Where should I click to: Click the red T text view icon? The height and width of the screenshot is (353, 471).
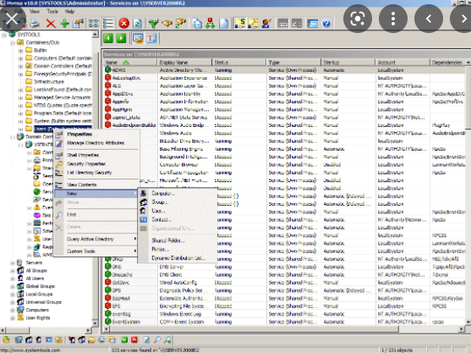click(x=151, y=38)
